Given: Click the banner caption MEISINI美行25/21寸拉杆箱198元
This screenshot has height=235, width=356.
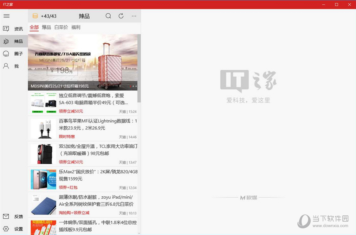Looking at the screenshot, I should (x=60, y=86).
